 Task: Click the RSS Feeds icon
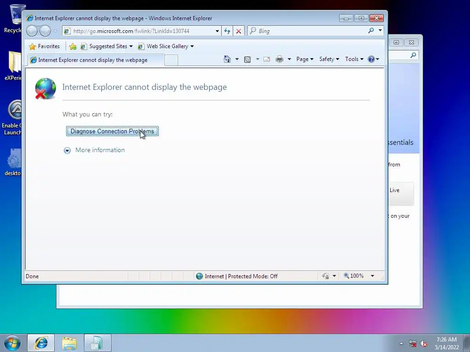pyautogui.click(x=247, y=59)
